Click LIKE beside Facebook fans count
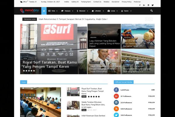Viewport: 175px width, 117px height. pyautogui.click(x=153, y=90)
